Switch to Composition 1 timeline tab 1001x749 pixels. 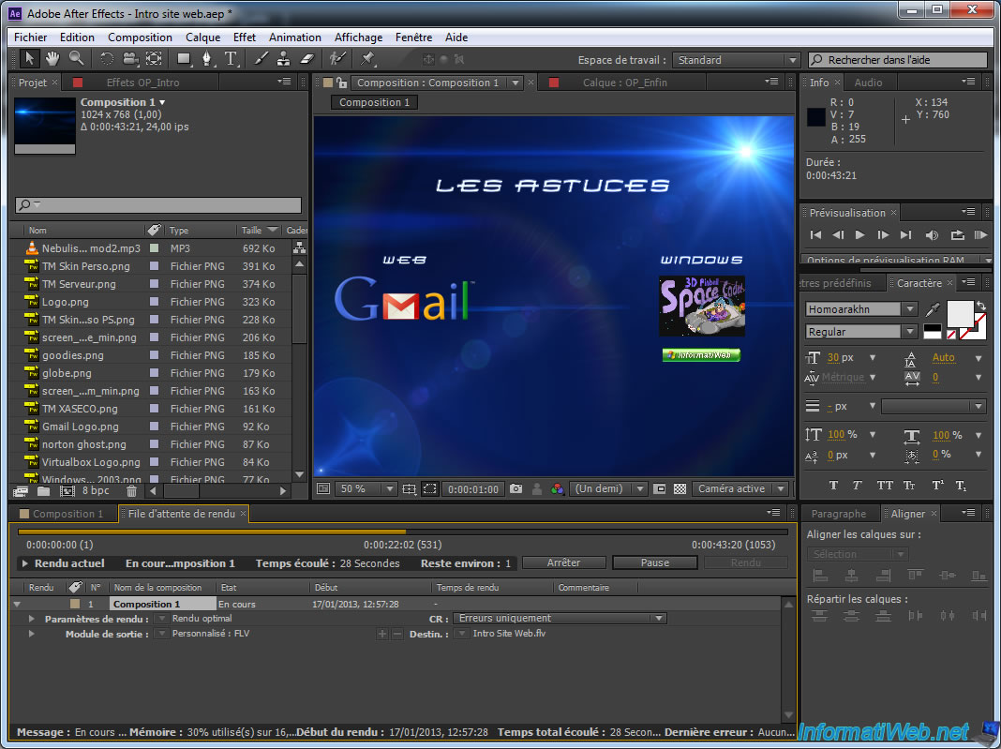[62, 514]
